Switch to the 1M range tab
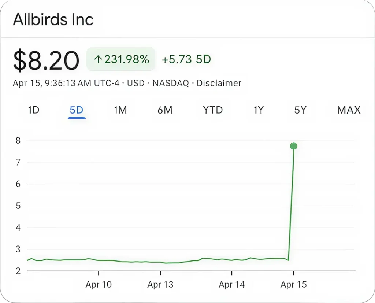This screenshot has width=375, height=303. 120,110
